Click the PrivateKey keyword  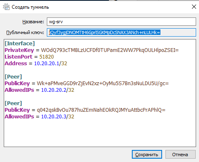click(x=19, y=50)
